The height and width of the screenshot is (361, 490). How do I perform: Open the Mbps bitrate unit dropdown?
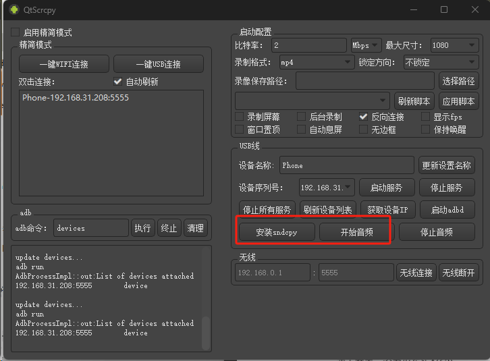tap(366, 45)
